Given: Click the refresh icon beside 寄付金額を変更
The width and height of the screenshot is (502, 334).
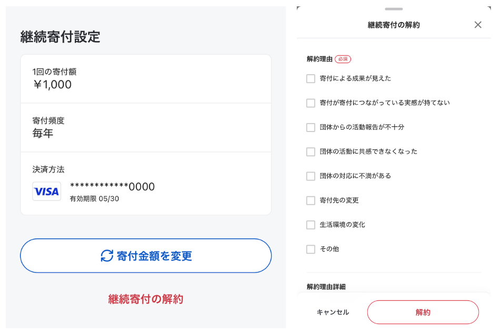Looking at the screenshot, I should 107,256.
